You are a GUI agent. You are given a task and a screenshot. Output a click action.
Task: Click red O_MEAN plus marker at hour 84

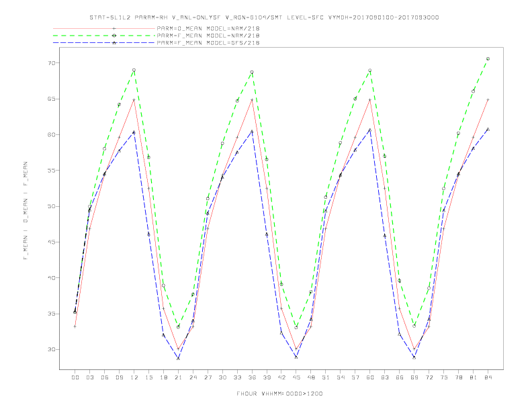click(488, 99)
